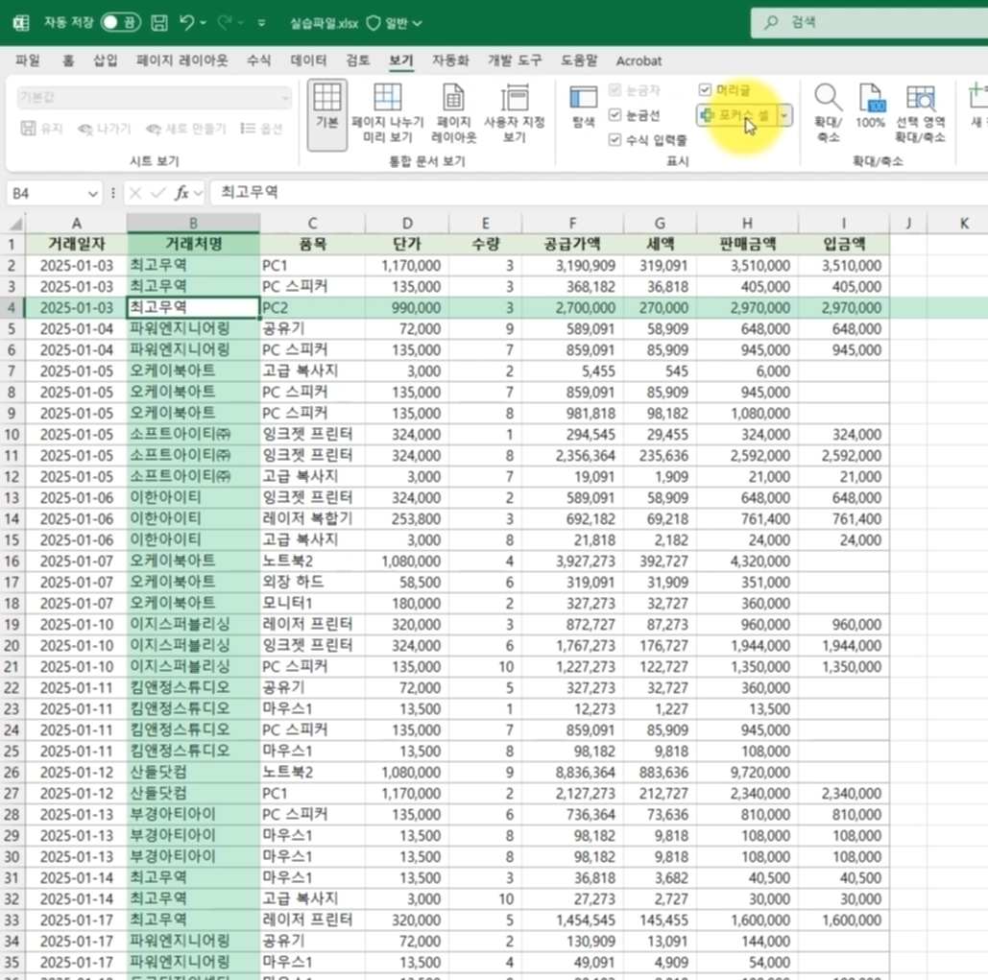
Task: Click the Normal (기본) view button
Action: click(x=327, y=114)
